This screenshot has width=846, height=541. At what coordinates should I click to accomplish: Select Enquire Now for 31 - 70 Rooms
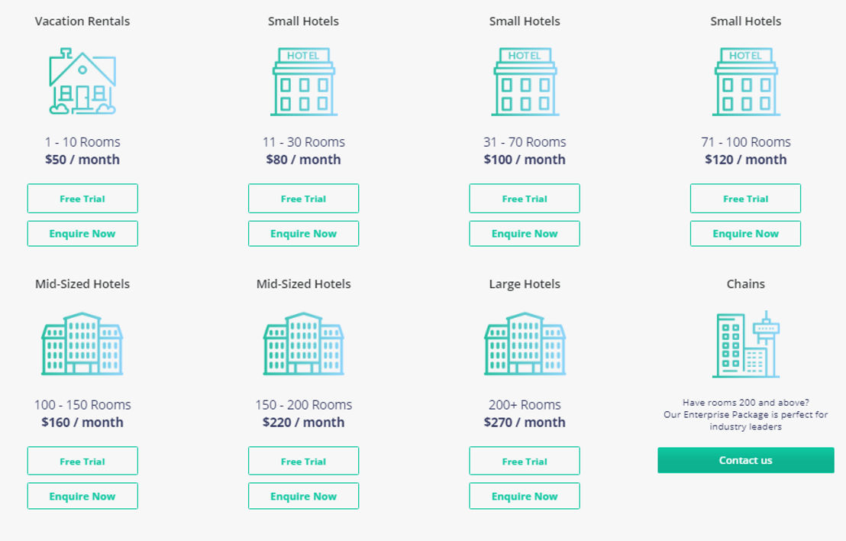point(525,234)
